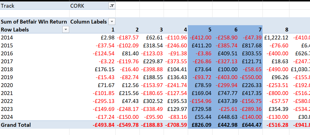This screenshot has height=135, width=310.
Task: Select the 2023 row label
Action: (35, 109)
